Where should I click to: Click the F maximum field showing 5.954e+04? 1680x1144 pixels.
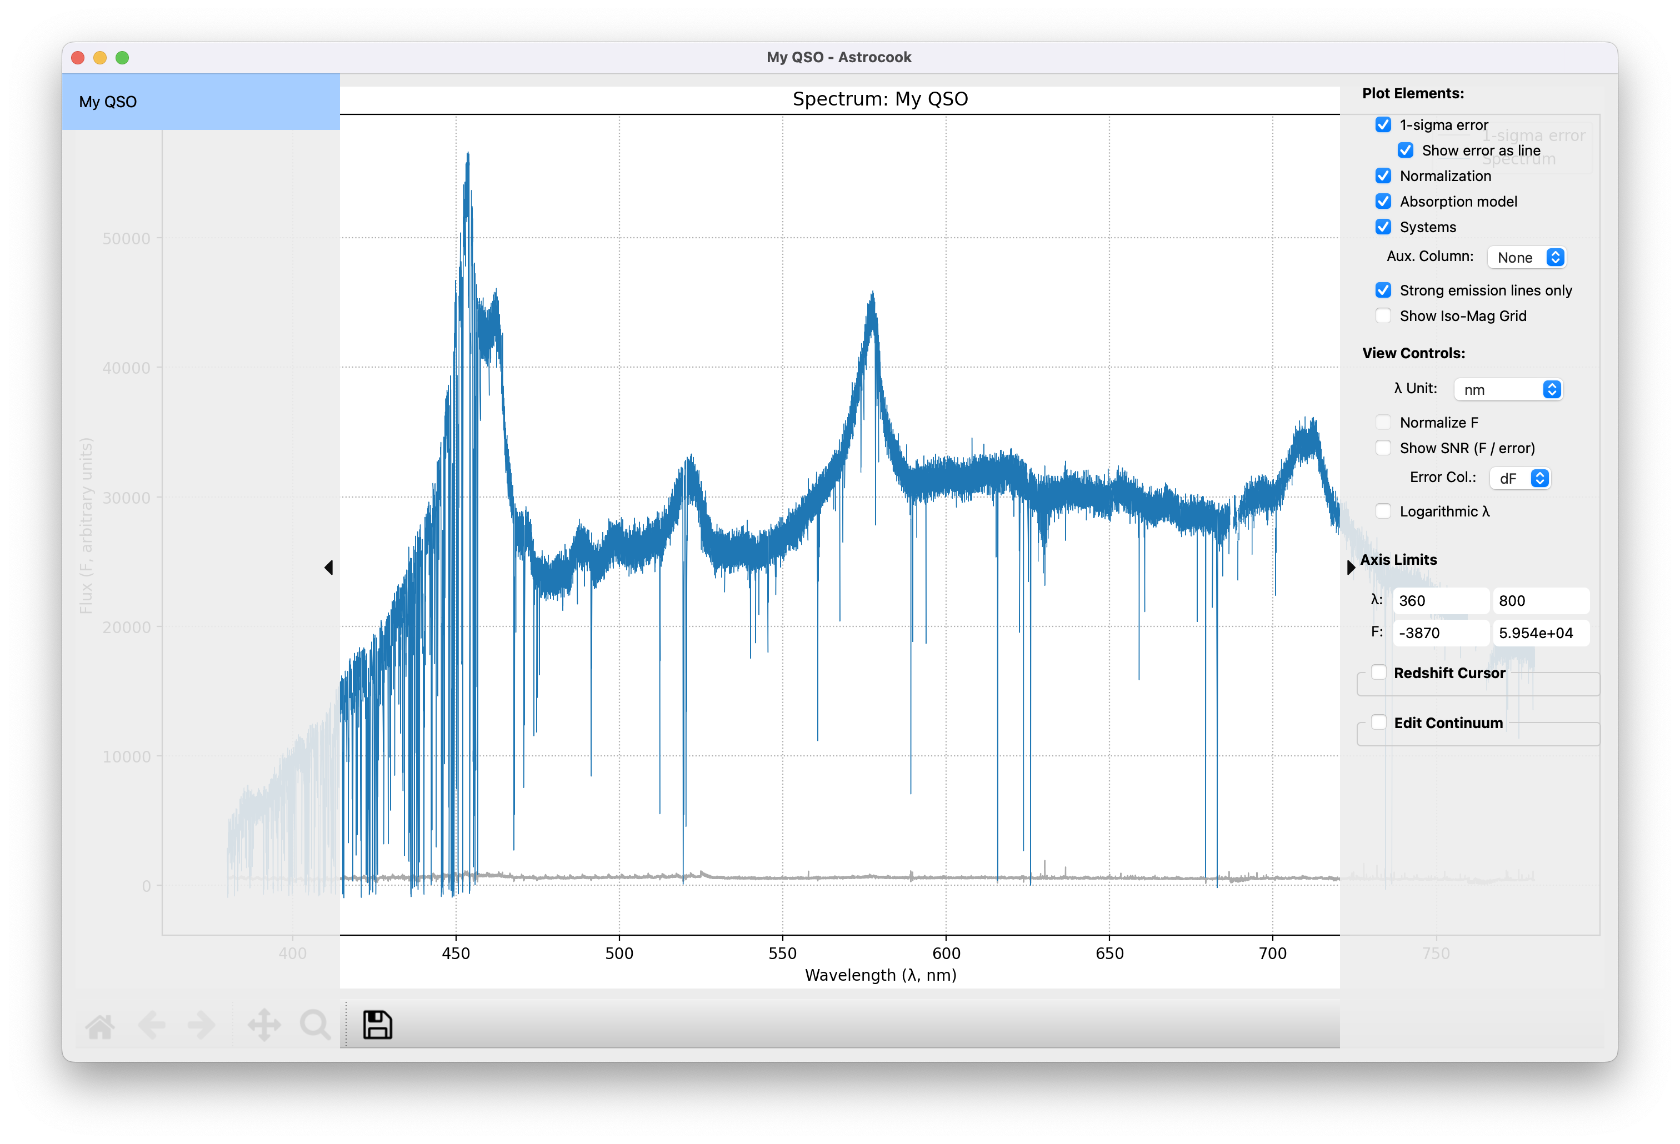(1541, 633)
